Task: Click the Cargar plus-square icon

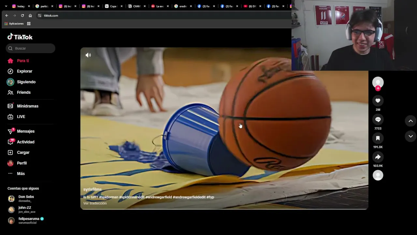Action: [10, 152]
